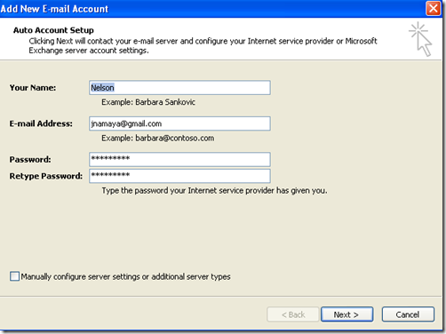The width and height of the screenshot is (446, 334).
Task: Select the Password input field
Action: (179, 159)
